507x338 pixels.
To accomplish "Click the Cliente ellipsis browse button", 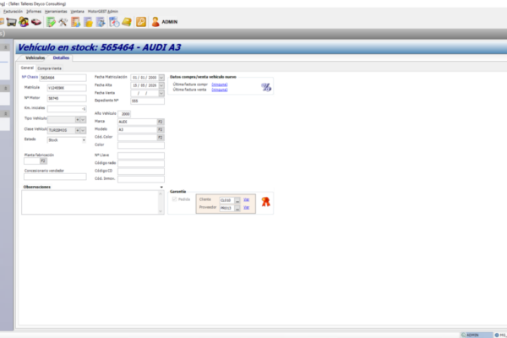I will click(x=237, y=200).
